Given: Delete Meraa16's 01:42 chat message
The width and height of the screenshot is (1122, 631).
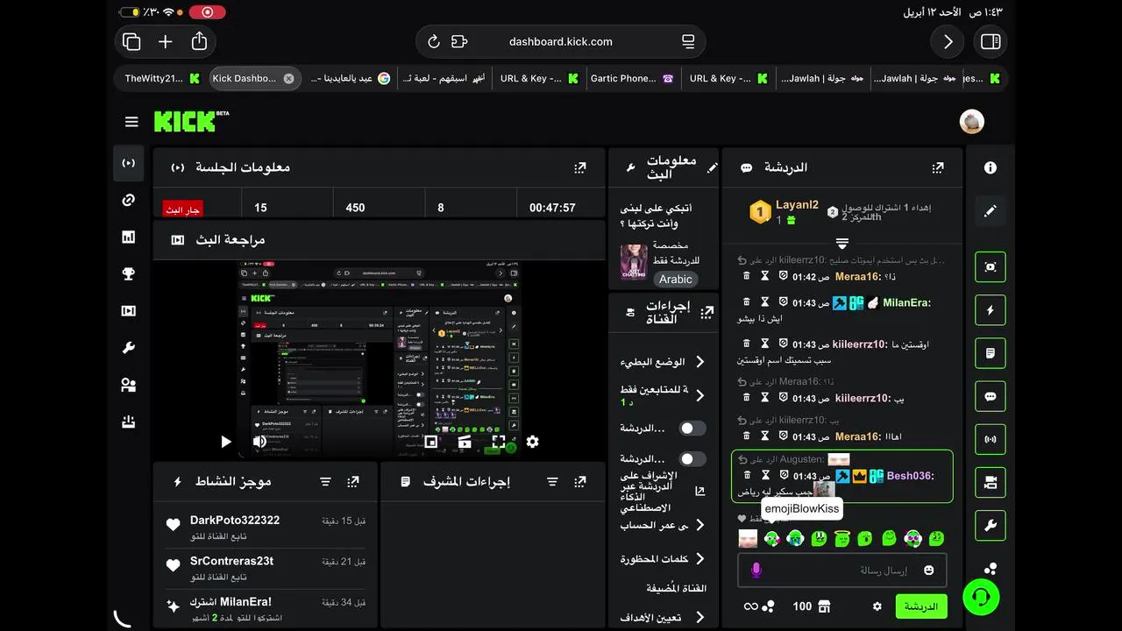Looking at the screenshot, I should coord(746,275).
